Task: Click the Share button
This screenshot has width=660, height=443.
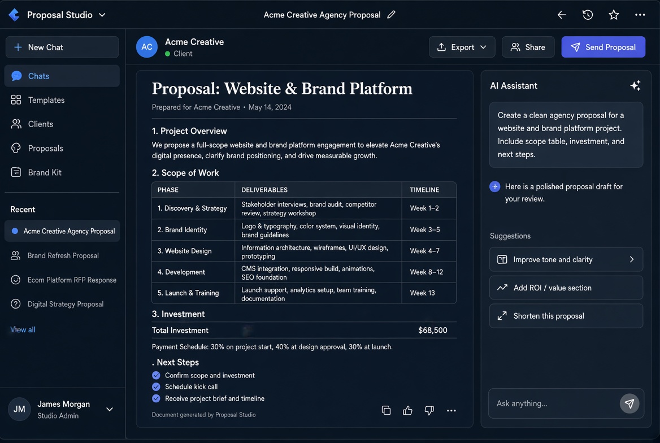Action: (528, 47)
